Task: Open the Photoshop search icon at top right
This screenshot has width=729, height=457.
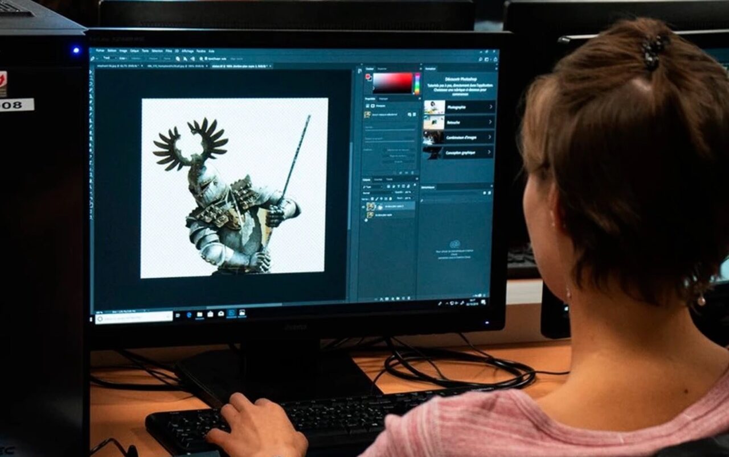Action: 480,59
